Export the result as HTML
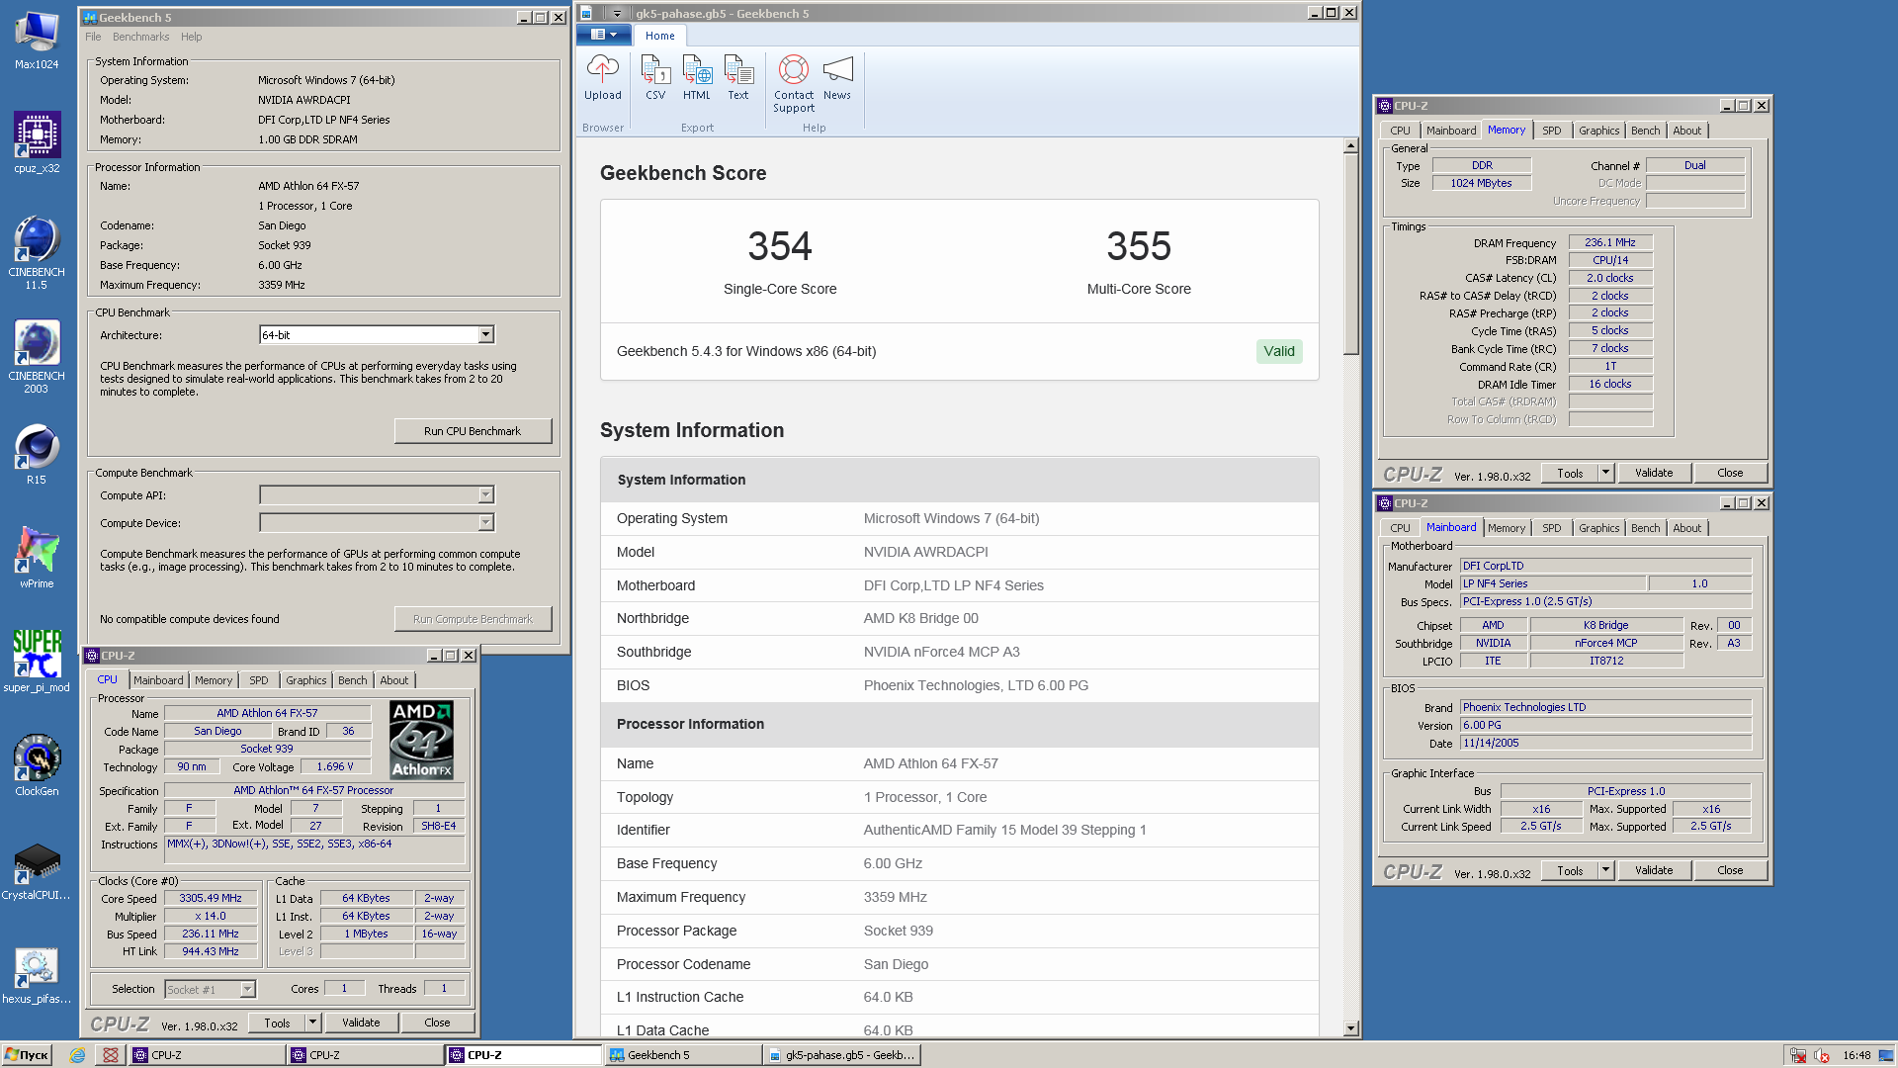Image resolution: width=1898 pixels, height=1068 pixels. (697, 77)
